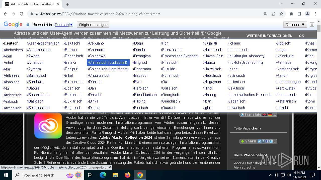Select Hebräisch language entry
This screenshot has height=180, width=321.
pos(212,75)
